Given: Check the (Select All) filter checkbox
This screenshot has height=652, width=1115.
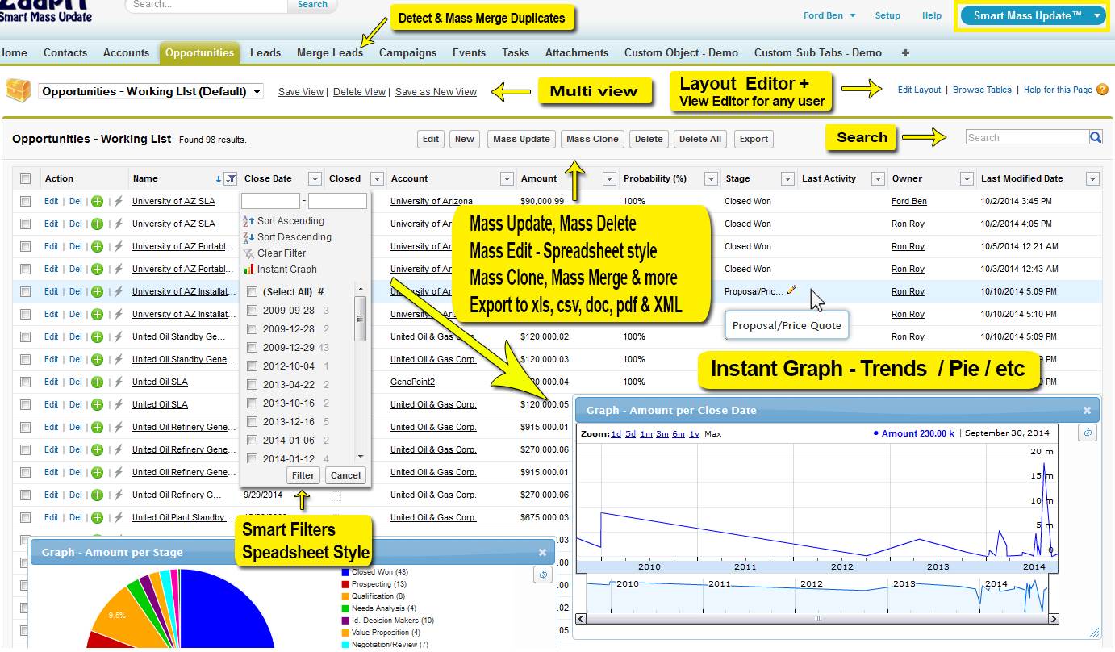Looking at the screenshot, I should pos(253,291).
